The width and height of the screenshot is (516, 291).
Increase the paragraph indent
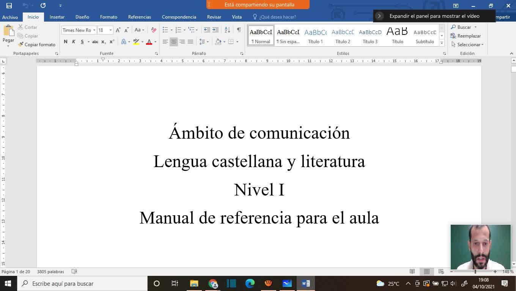click(216, 30)
